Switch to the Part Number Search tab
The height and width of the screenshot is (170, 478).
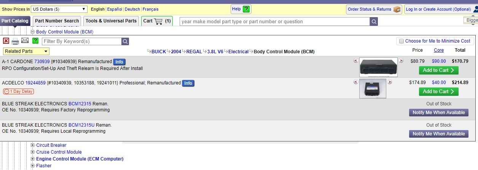click(x=57, y=21)
